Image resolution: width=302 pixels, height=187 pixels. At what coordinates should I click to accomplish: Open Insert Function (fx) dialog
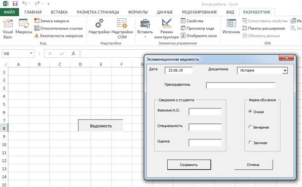[74, 54]
